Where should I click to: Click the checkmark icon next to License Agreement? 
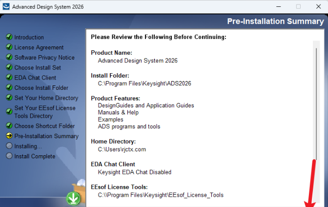click(9, 47)
